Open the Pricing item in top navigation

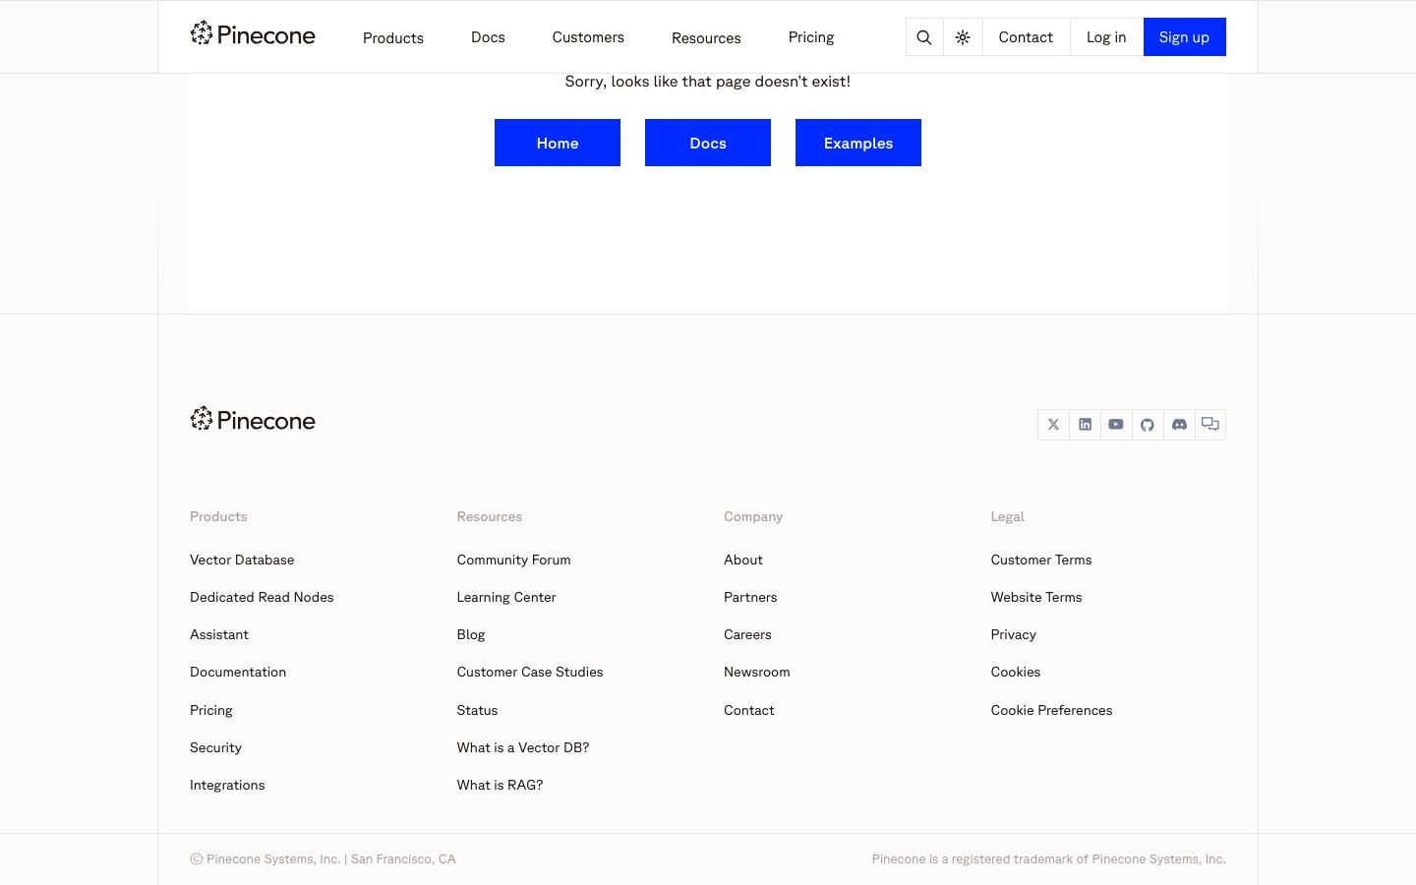[x=811, y=37]
